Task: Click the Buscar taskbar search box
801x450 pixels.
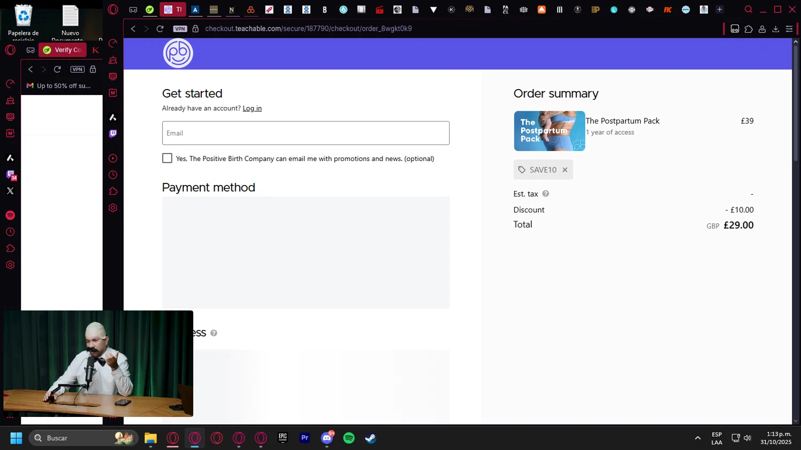Action: (83, 438)
